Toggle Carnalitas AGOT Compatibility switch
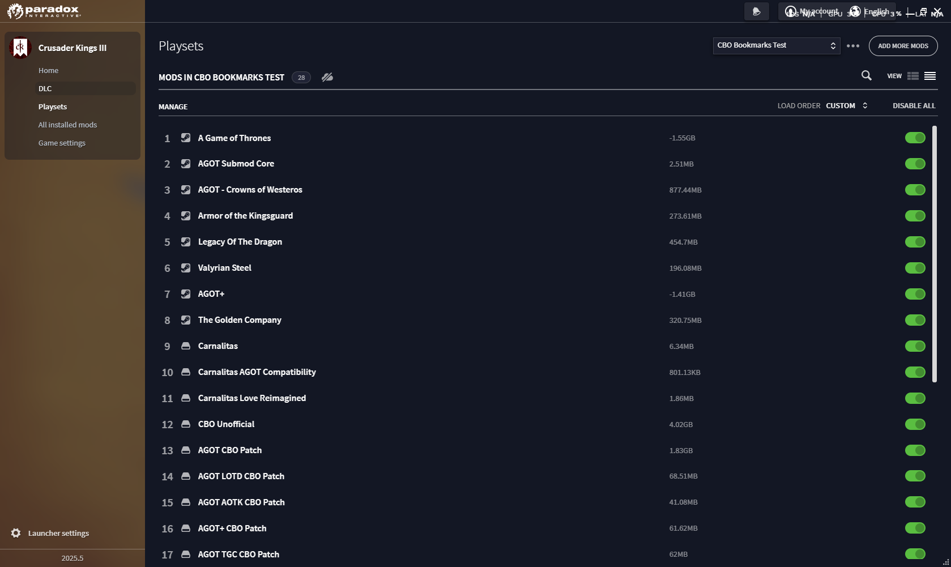 click(x=915, y=372)
